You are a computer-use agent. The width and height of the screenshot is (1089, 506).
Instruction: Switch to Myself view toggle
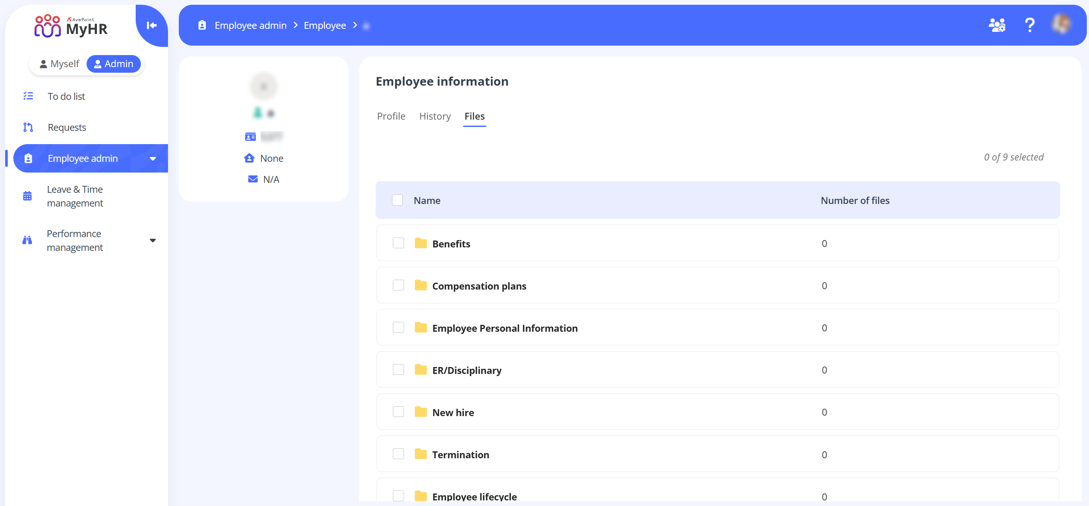click(59, 64)
